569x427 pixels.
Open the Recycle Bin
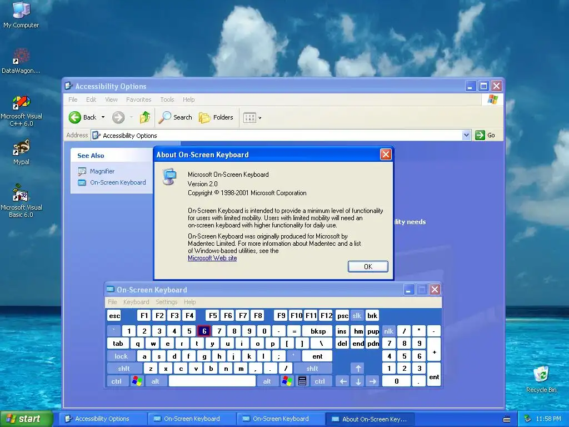(x=541, y=379)
